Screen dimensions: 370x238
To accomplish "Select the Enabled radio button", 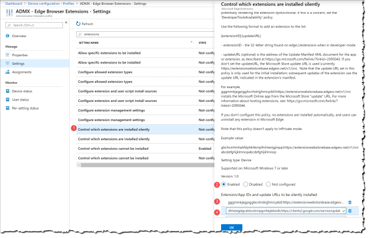I will point(223,184).
